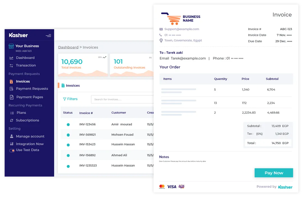This screenshot has width=303, height=197.
Task: Sort by the Status column header
Action: (x=68, y=113)
